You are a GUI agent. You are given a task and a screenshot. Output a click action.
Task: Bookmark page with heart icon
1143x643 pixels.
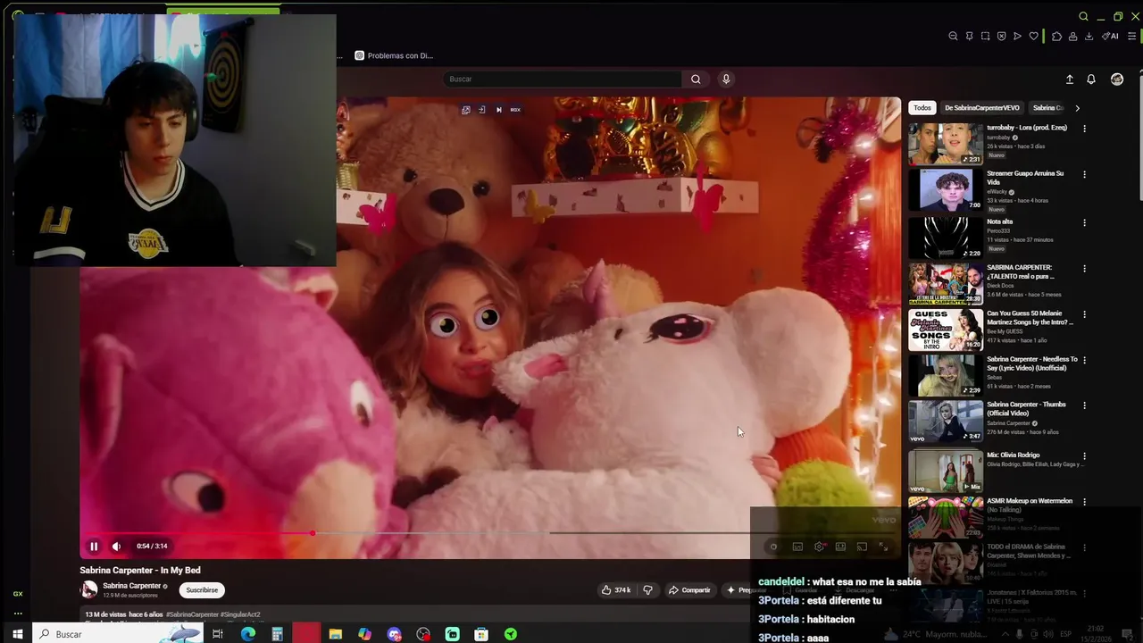coord(1034,37)
